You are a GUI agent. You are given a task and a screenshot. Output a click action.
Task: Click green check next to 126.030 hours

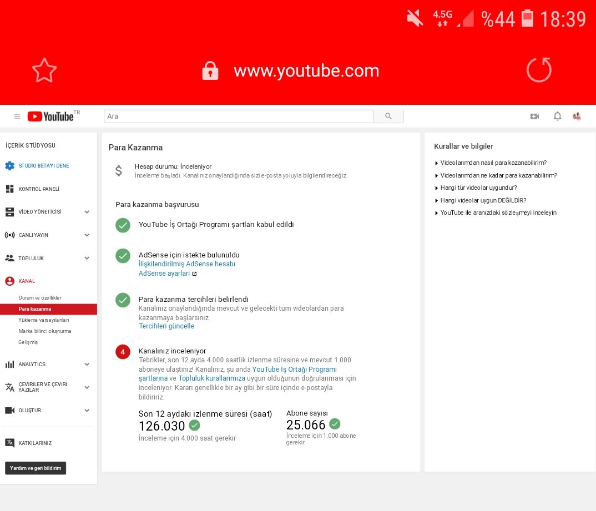[194, 425]
